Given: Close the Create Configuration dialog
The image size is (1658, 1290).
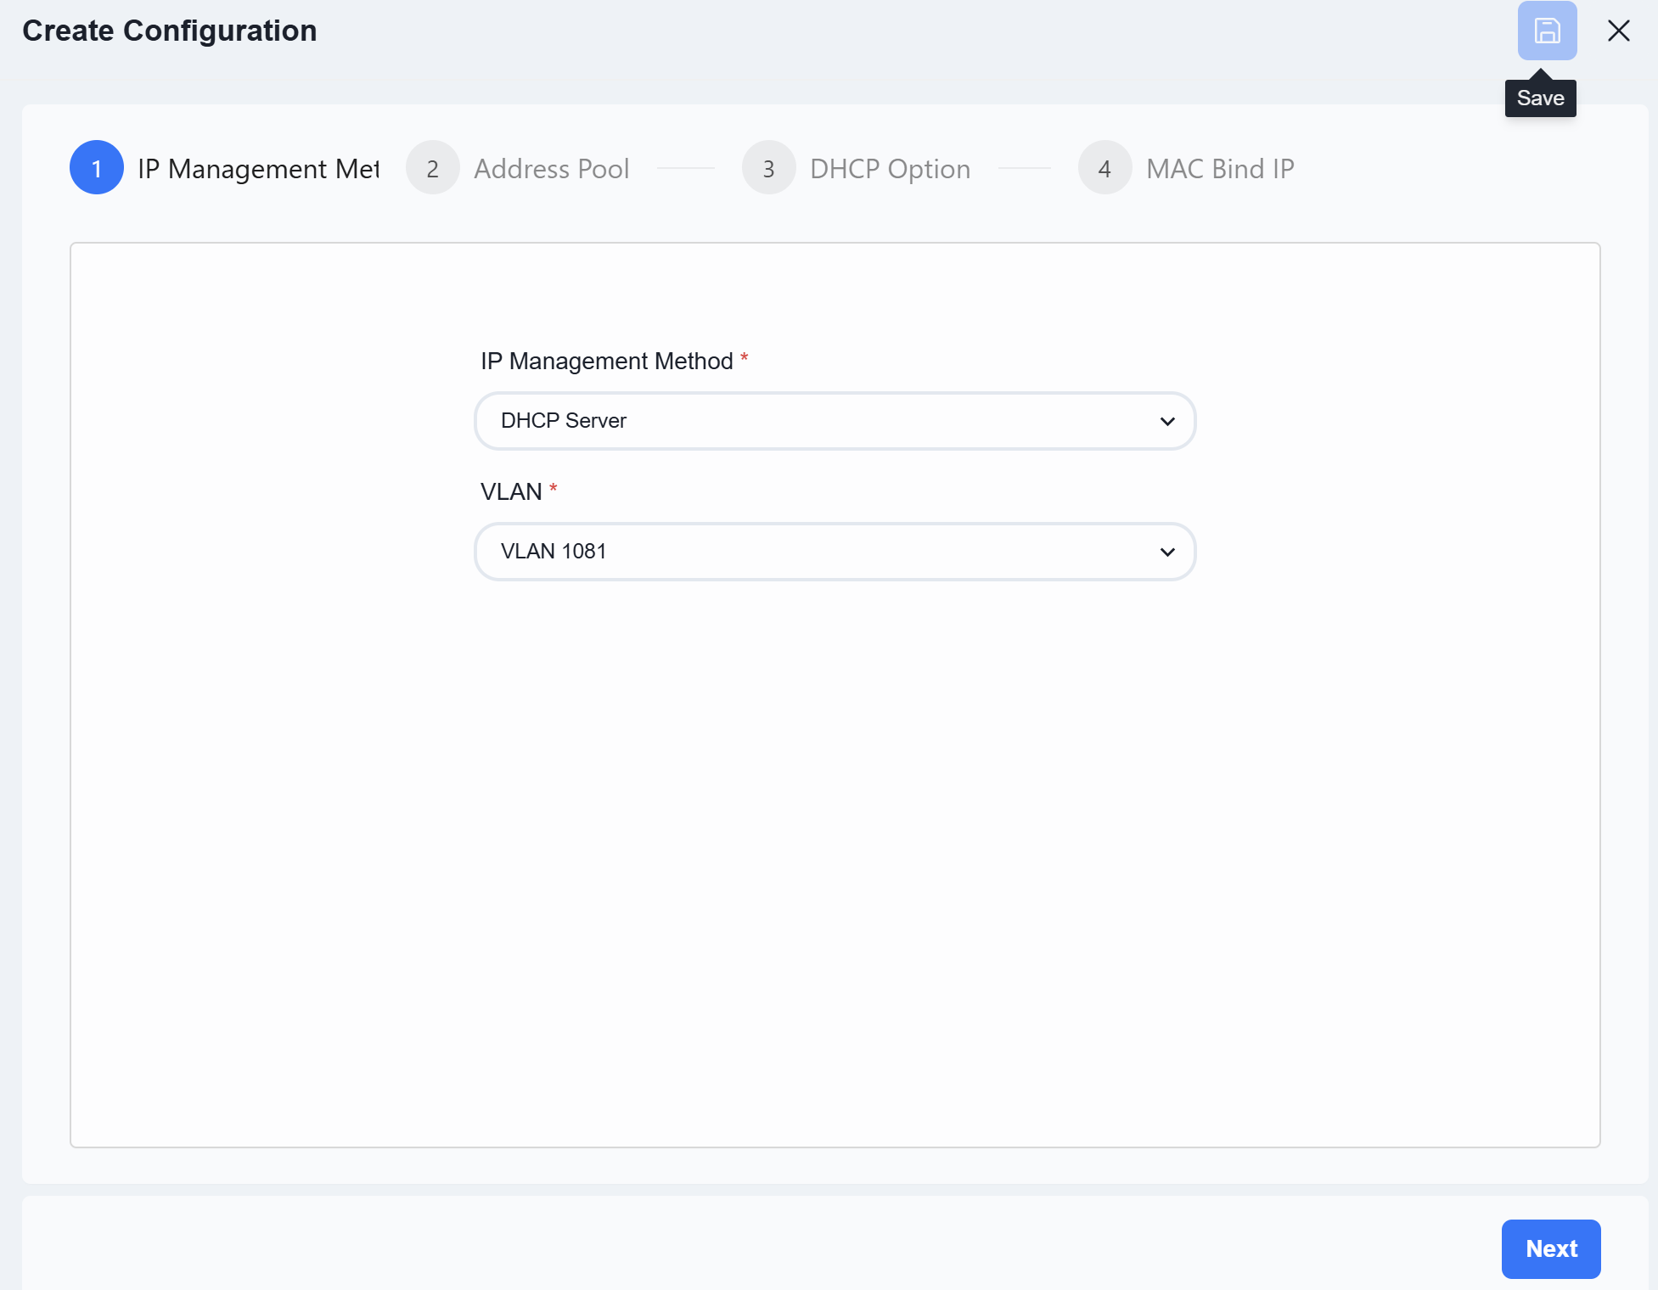Looking at the screenshot, I should click(1619, 31).
